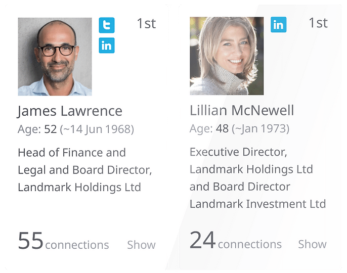
Task: Click James Lawrence's Twitter icon
Action: 107,25
